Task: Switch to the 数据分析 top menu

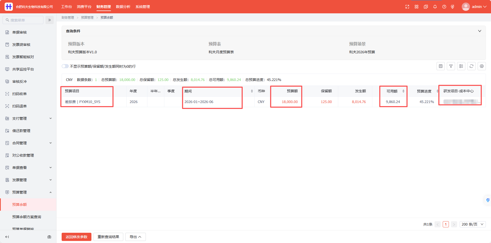Action: click(x=123, y=7)
